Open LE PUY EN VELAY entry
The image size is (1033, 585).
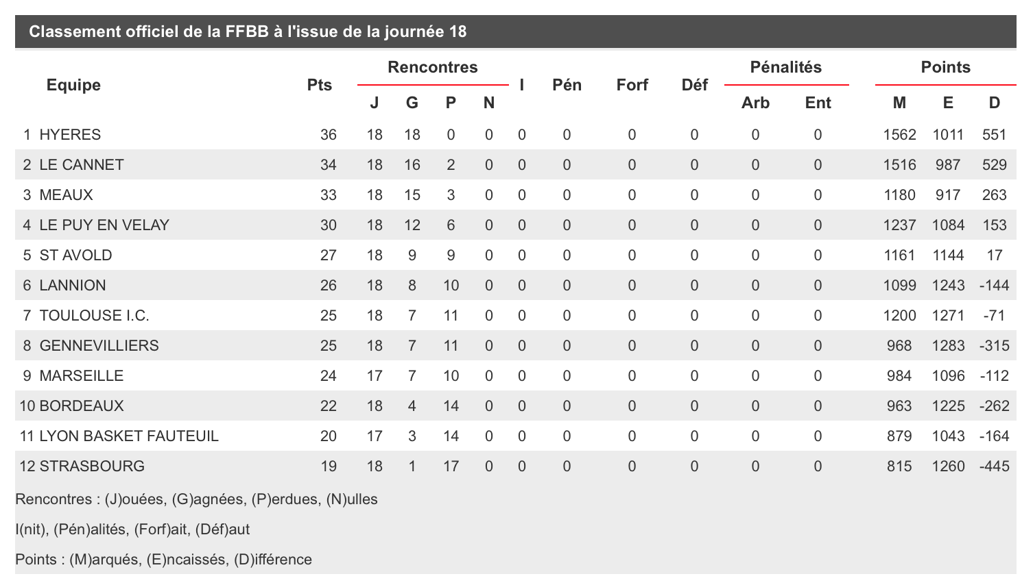pyautogui.click(x=104, y=225)
